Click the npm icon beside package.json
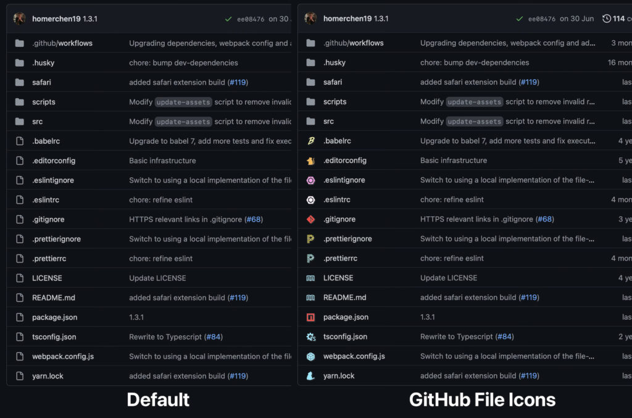 coord(310,317)
